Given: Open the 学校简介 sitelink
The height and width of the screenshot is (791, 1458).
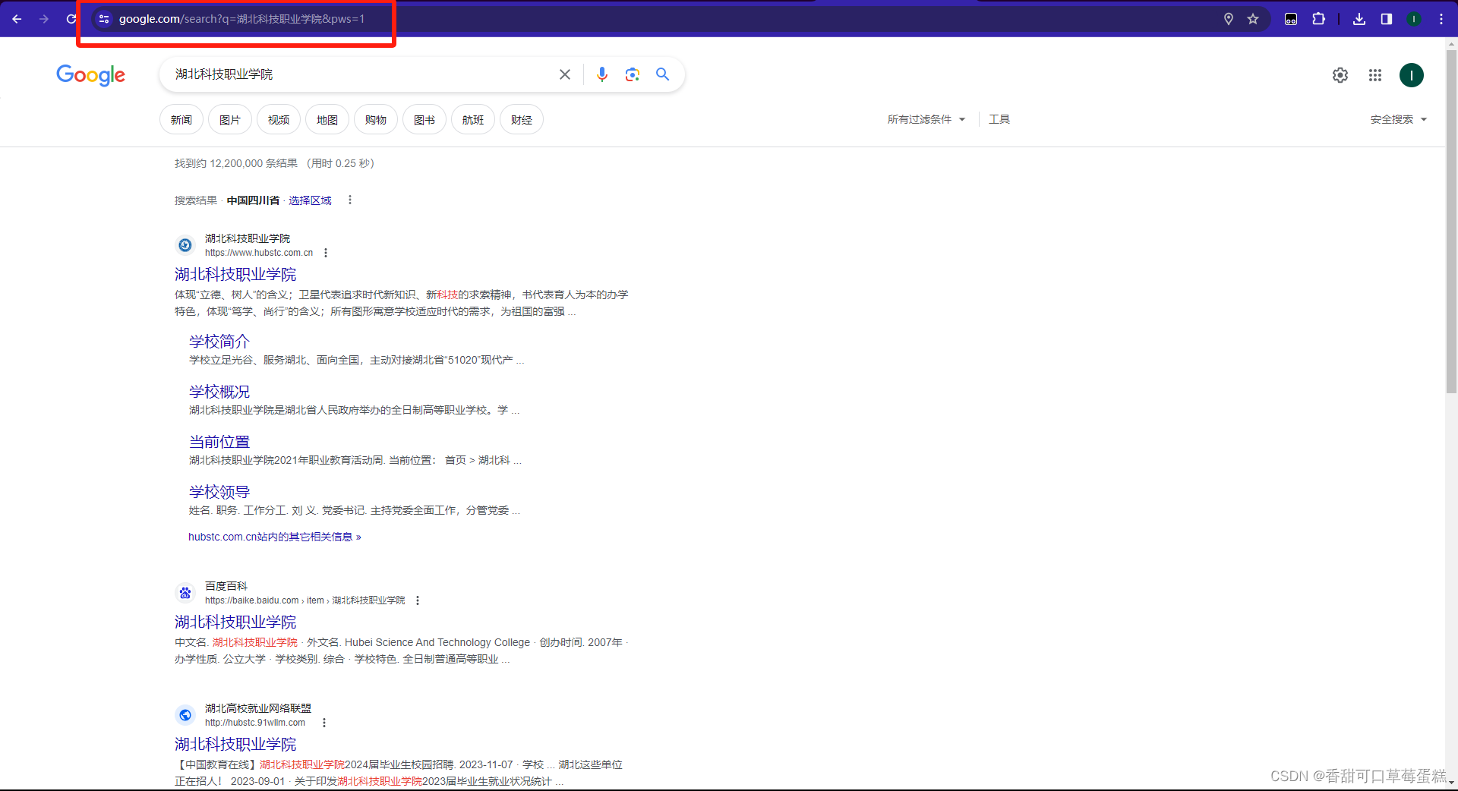Looking at the screenshot, I should (x=219, y=342).
